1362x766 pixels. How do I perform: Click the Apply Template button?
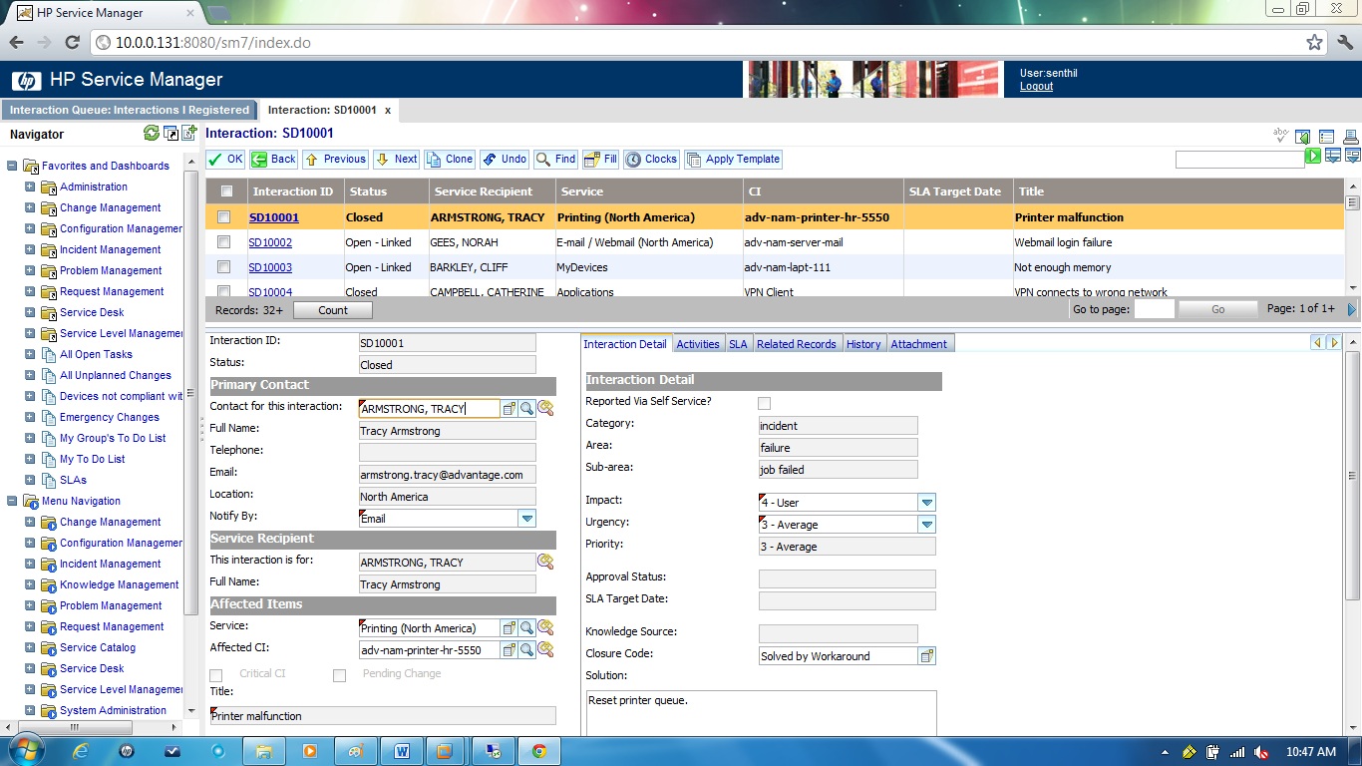[x=733, y=159]
